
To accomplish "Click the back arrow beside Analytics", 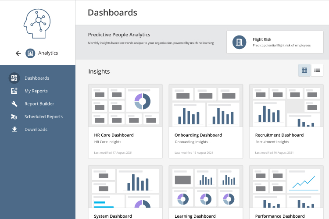I will coord(18,53).
